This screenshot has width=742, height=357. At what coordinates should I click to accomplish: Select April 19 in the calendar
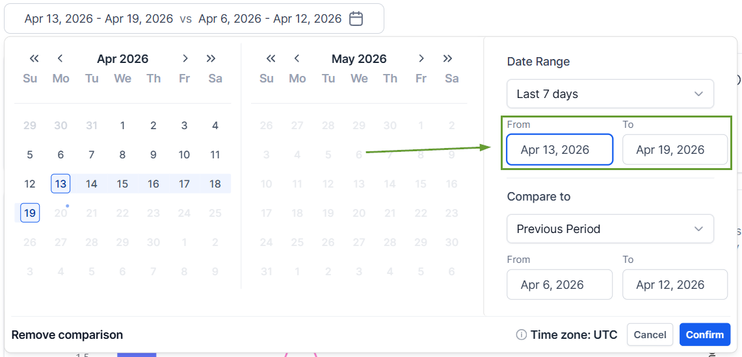pyautogui.click(x=30, y=213)
